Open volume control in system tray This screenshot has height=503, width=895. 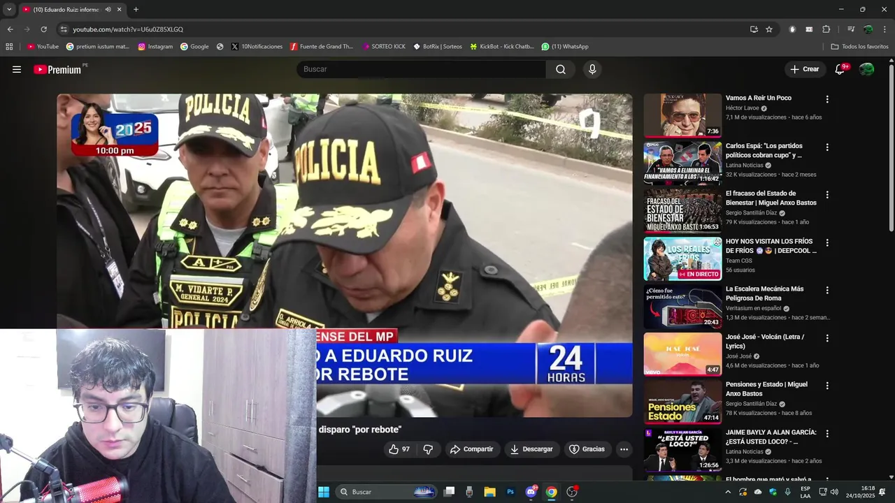(834, 492)
